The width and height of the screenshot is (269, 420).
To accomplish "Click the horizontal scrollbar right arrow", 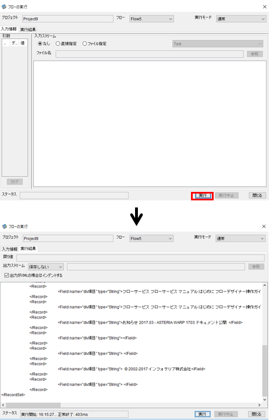I will pos(259,405).
